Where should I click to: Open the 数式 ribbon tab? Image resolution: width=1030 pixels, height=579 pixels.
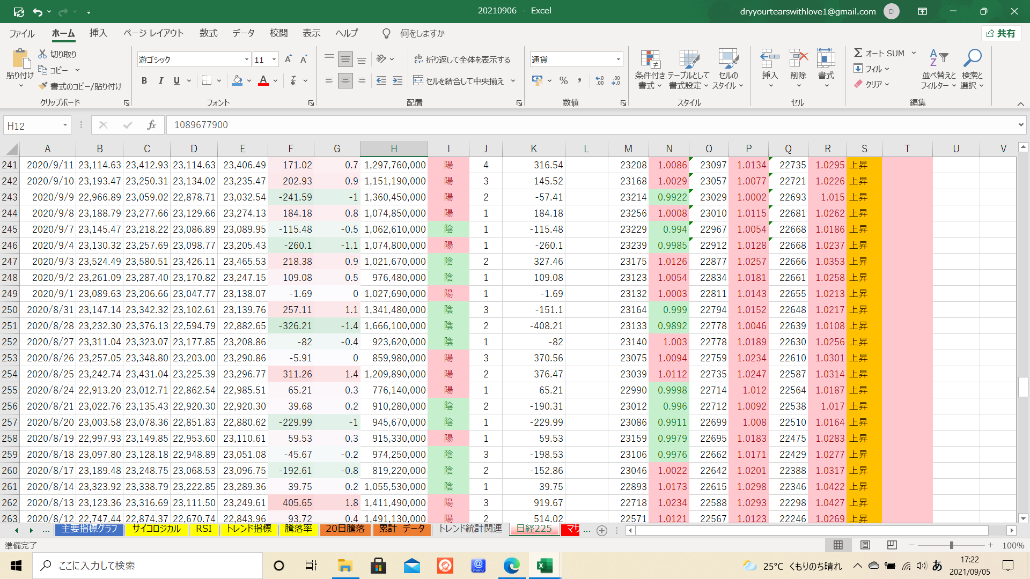(x=208, y=33)
